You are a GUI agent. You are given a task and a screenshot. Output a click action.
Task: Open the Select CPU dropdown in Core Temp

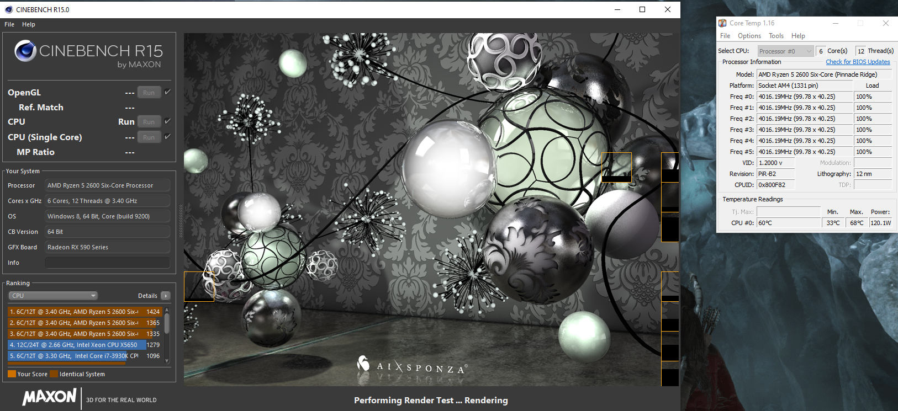(x=785, y=51)
